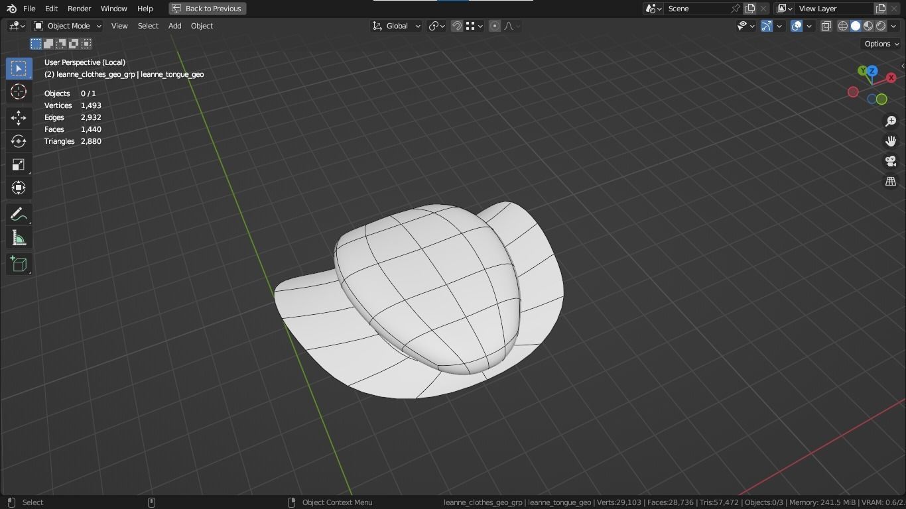Open the Select menu in viewport header
This screenshot has height=509, width=906.
[148, 26]
